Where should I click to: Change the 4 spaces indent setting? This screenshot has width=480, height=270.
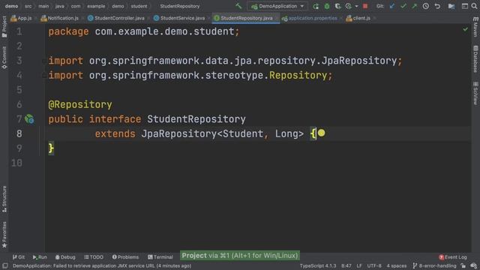397,266
